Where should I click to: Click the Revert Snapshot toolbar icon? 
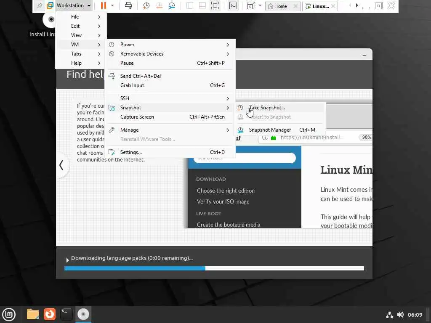pos(159,5)
